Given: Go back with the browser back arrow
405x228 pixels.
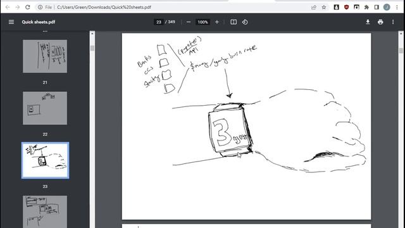Looking at the screenshot, I should pyautogui.click(x=8, y=7).
